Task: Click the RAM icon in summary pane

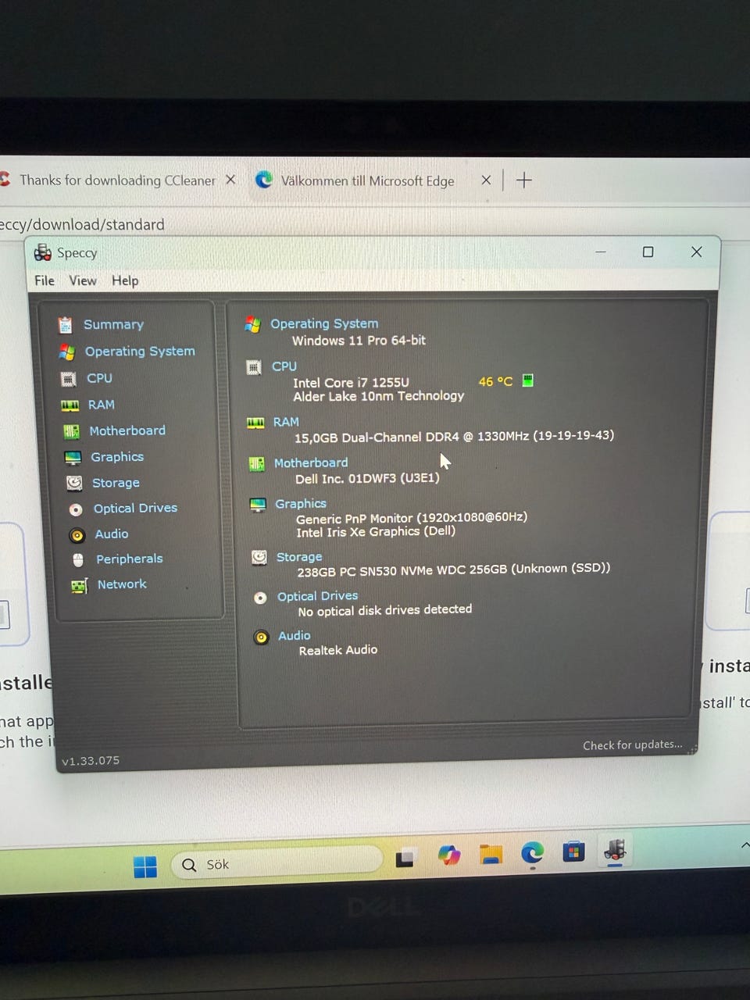Action: 255,423
